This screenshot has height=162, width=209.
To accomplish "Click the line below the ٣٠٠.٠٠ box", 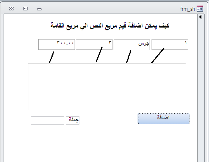I will coord(51,57).
